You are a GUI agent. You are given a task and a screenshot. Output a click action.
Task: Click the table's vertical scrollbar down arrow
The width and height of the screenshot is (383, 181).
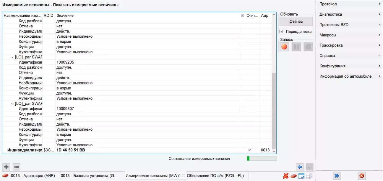(274, 151)
